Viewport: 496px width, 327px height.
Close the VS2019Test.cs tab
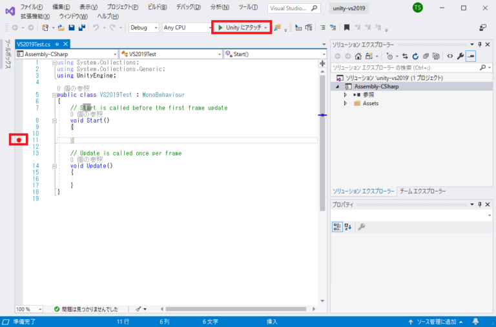(65, 45)
